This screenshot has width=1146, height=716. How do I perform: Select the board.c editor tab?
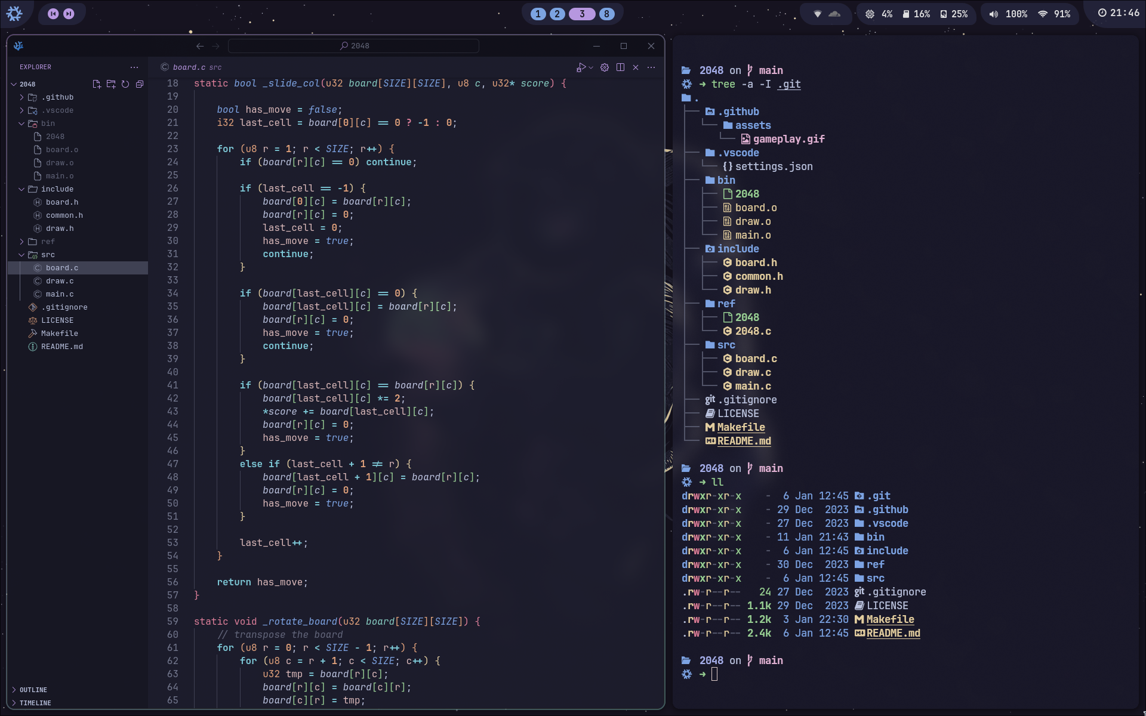(x=190, y=67)
